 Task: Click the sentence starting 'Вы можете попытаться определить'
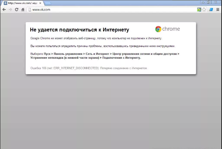pos(103,46)
